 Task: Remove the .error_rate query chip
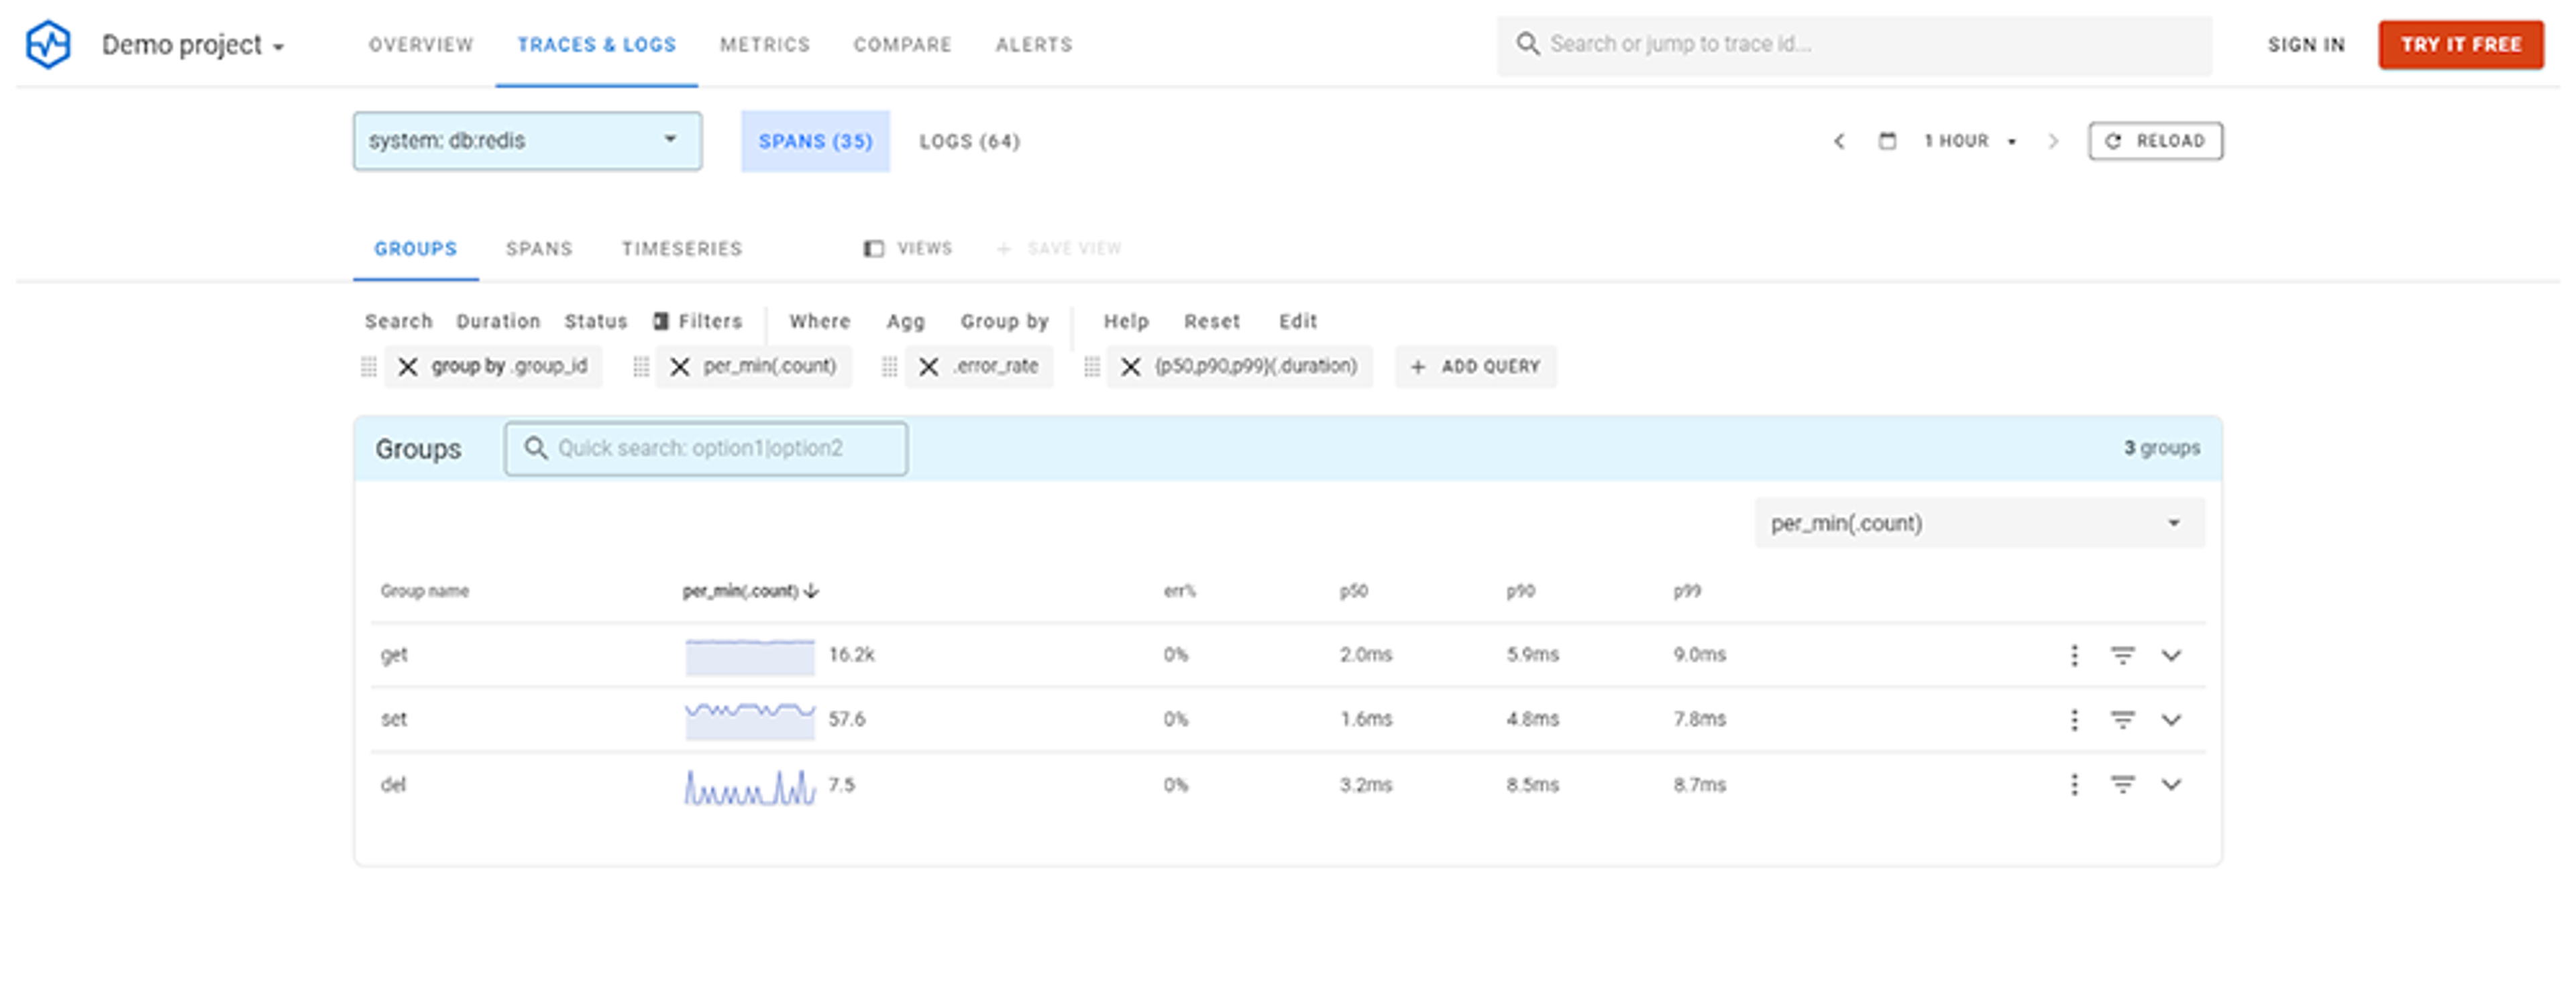click(x=928, y=367)
